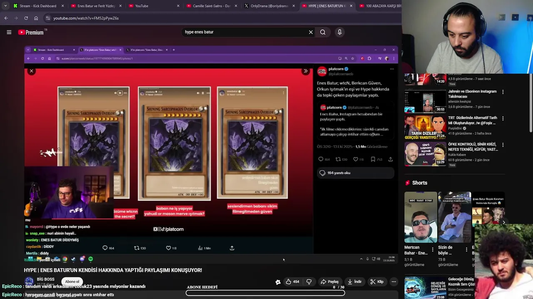Screen dimensions: 533x299
Task: Close the Stream - Kick Dashboard tab
Action: pyautogui.click(x=63, y=6)
